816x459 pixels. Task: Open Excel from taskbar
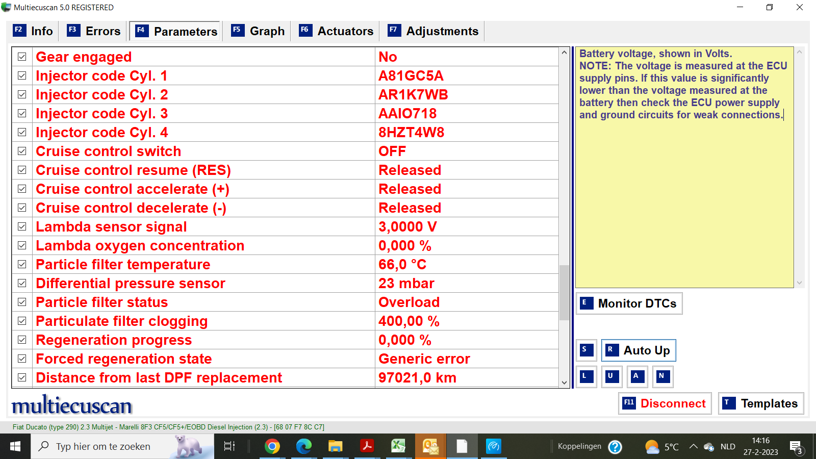[x=398, y=447]
